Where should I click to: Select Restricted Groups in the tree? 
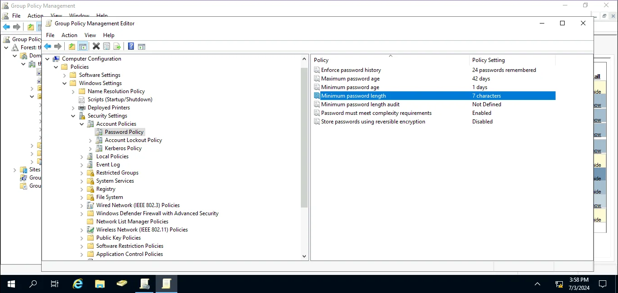pos(117,173)
